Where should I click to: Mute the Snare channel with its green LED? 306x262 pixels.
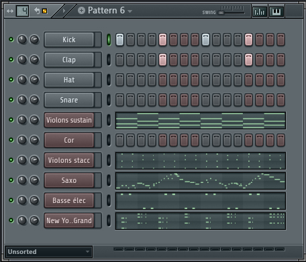click(11, 100)
